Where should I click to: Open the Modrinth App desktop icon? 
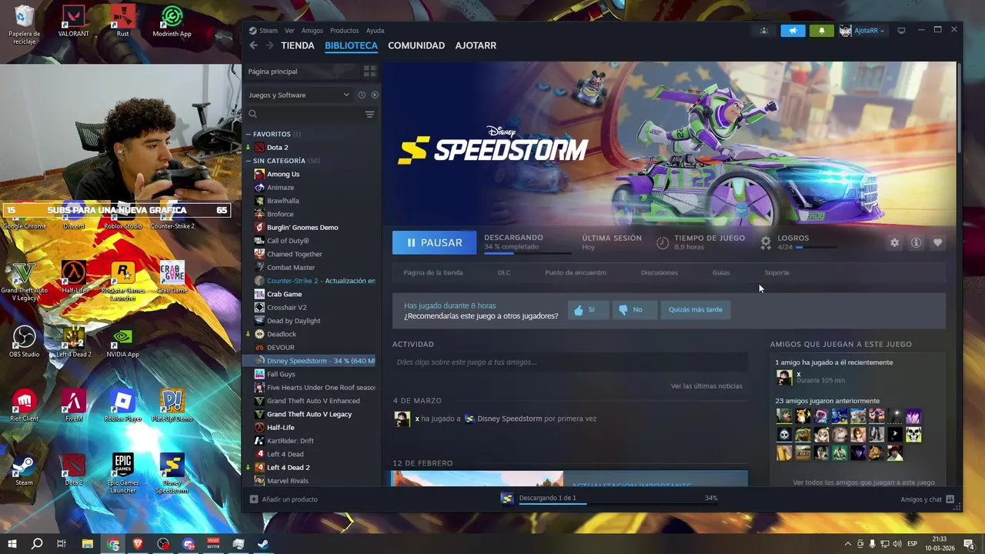[172, 21]
